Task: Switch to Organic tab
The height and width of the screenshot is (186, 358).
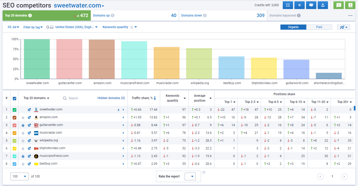Action: pyautogui.click(x=293, y=27)
